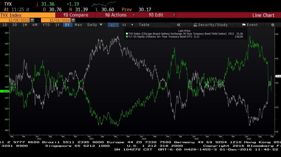The width and height of the screenshot is (281, 157).
Task: Select the 5Y range tab
Action: click(x=68, y=25)
